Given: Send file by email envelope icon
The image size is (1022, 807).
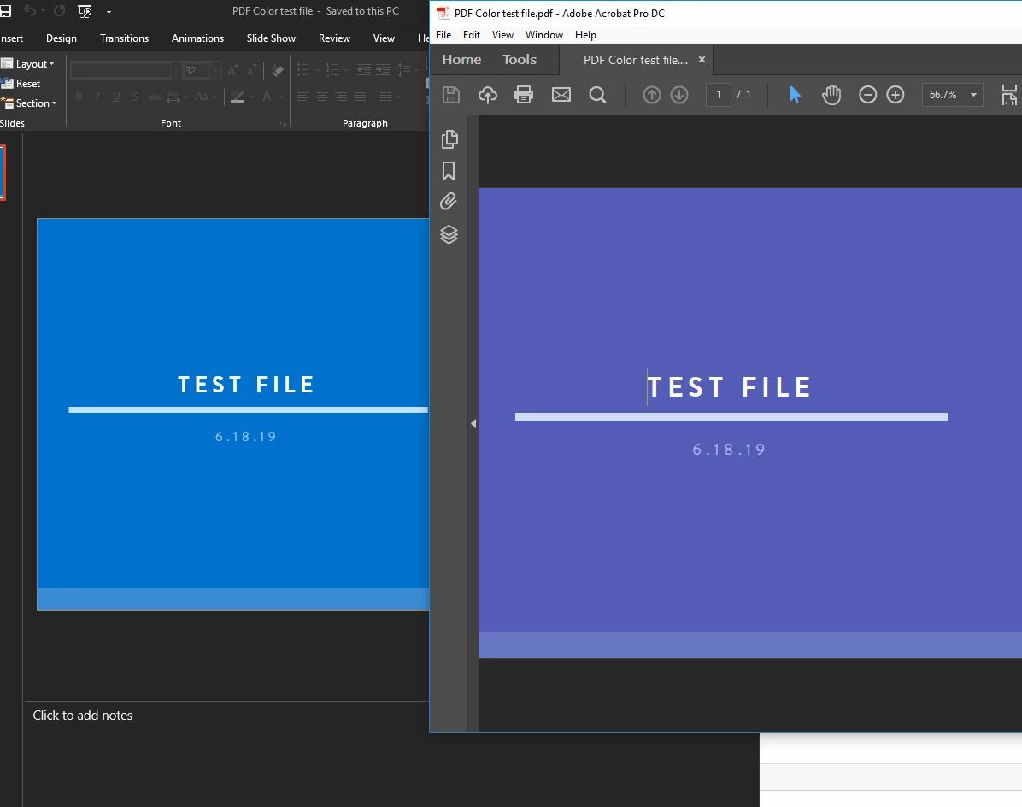Looking at the screenshot, I should (x=561, y=95).
